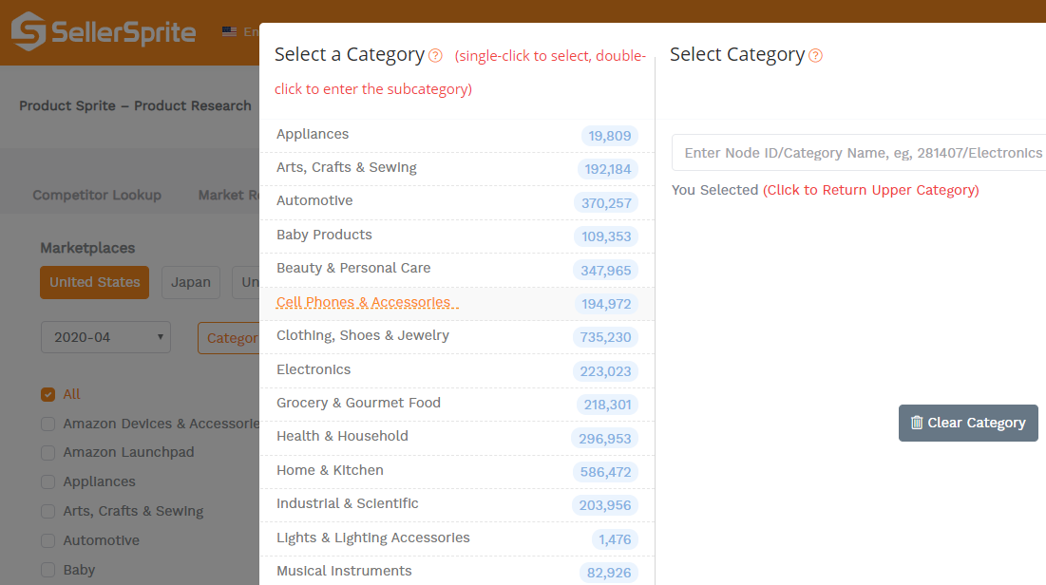The width and height of the screenshot is (1046, 585).
Task: Click trash icon on Clear Category button
Action: (x=917, y=423)
